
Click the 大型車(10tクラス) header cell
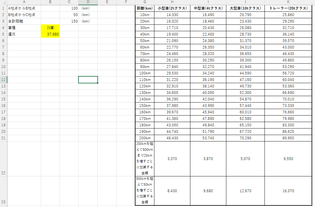click(x=245, y=8)
